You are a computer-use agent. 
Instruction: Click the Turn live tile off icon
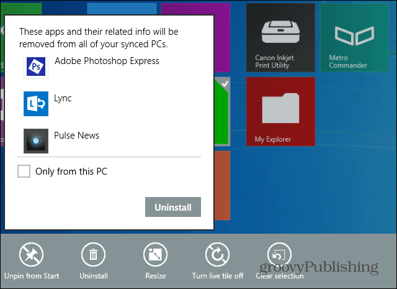(218, 254)
